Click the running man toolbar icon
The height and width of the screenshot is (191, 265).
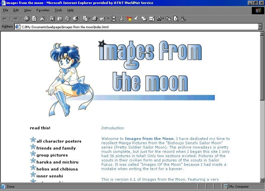tap(121, 19)
